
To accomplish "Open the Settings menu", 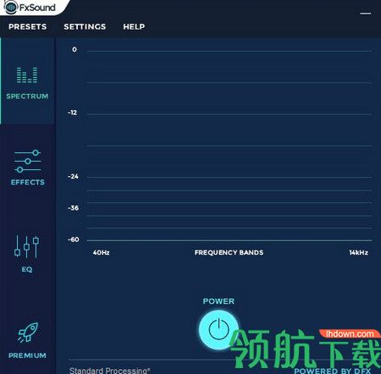I will [85, 26].
